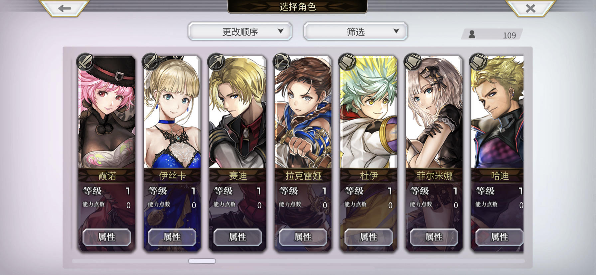Click the sword weapon icon on 霞诺's card
The image size is (596, 275).
point(85,62)
